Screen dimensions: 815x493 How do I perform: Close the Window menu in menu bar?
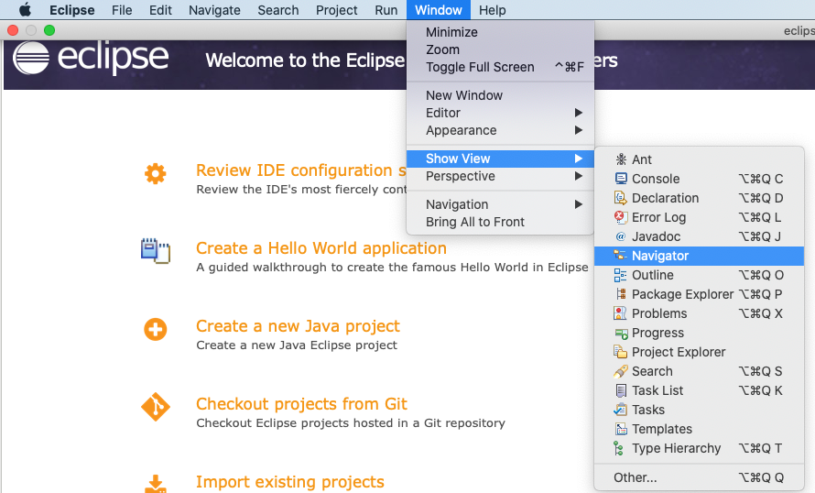pos(438,10)
